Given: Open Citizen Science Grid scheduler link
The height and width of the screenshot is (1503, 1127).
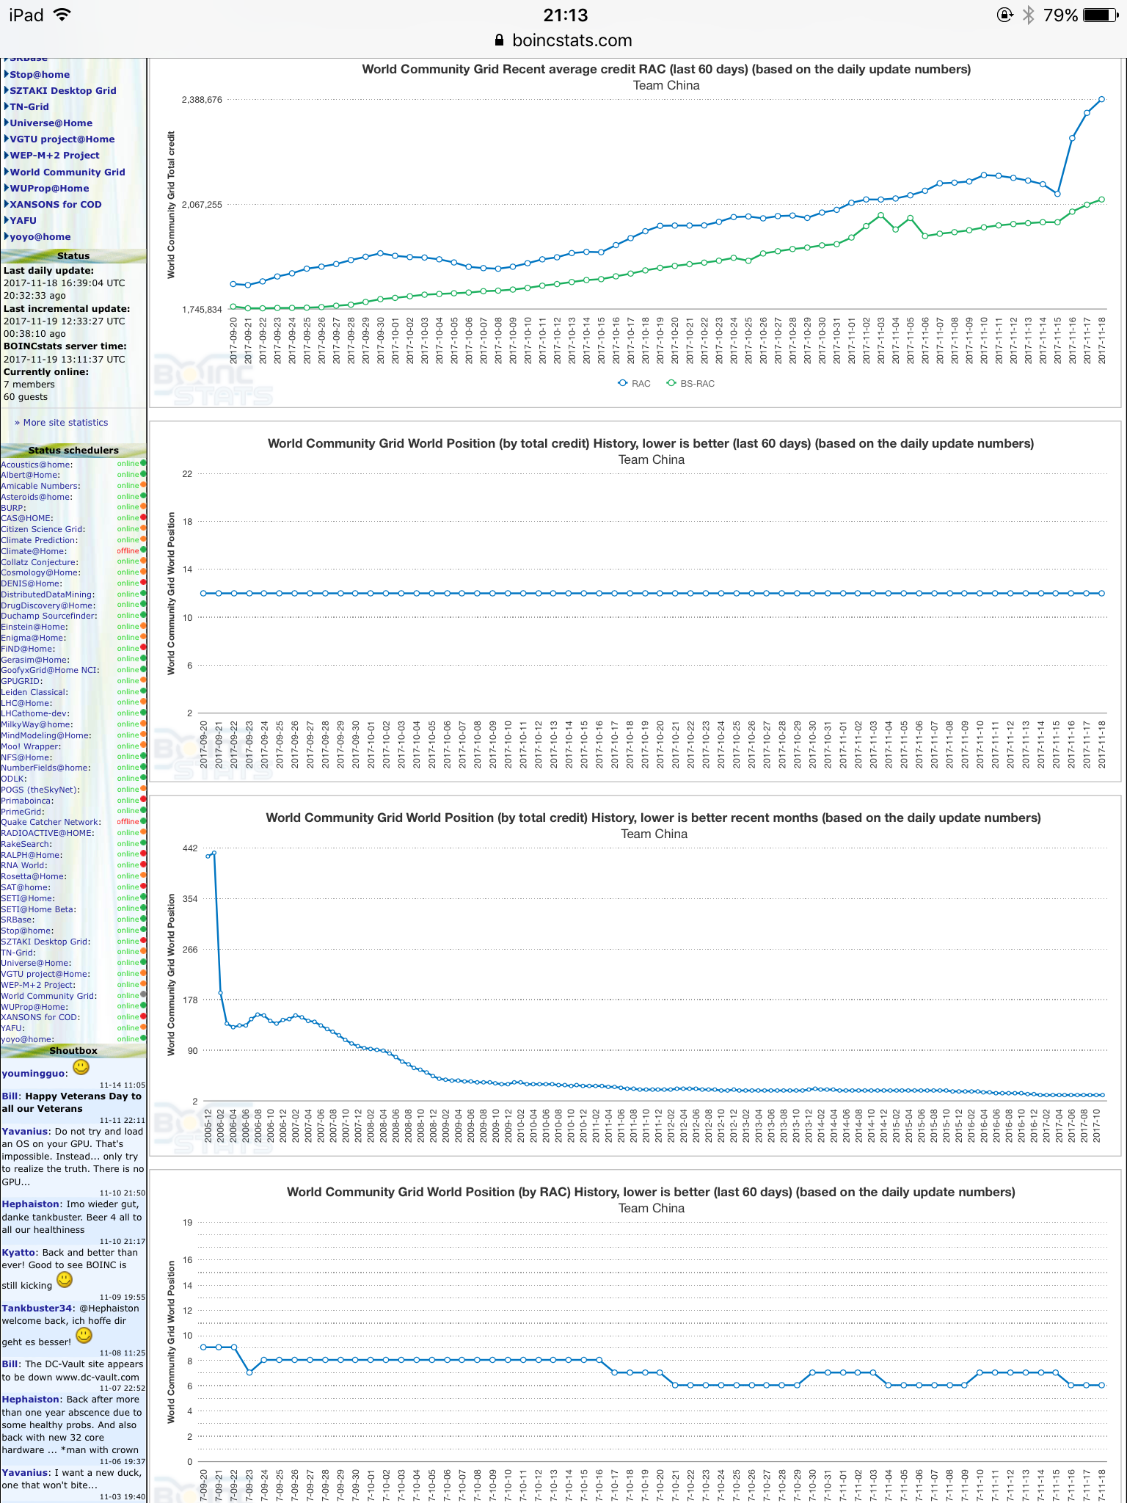Looking at the screenshot, I should 43,529.
